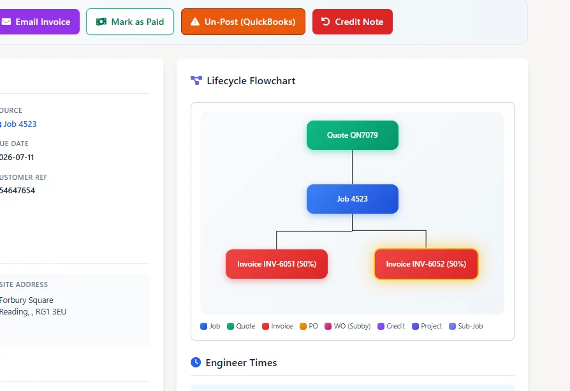
Task: Click the Sub-Job legend swatch
Action: pyautogui.click(x=452, y=326)
